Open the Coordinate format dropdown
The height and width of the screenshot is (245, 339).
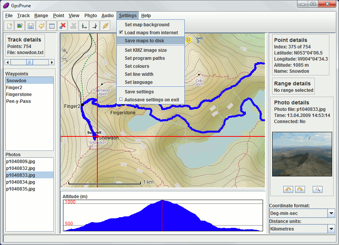point(331,213)
